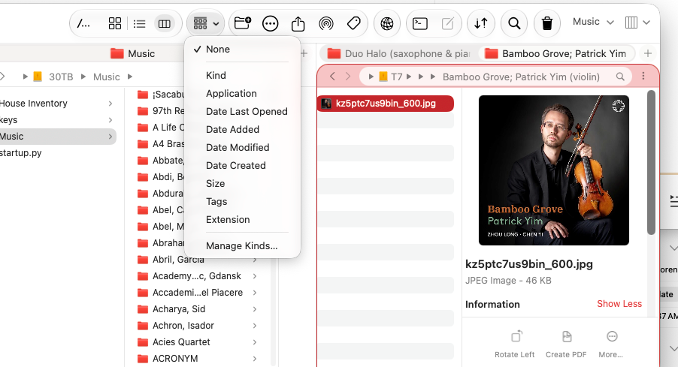Open the group-by toolbar dropdown

[206, 23]
